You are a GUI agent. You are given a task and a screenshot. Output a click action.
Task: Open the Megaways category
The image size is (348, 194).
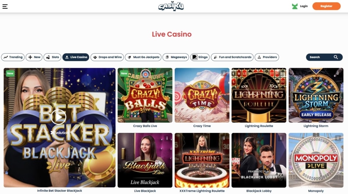(x=176, y=57)
